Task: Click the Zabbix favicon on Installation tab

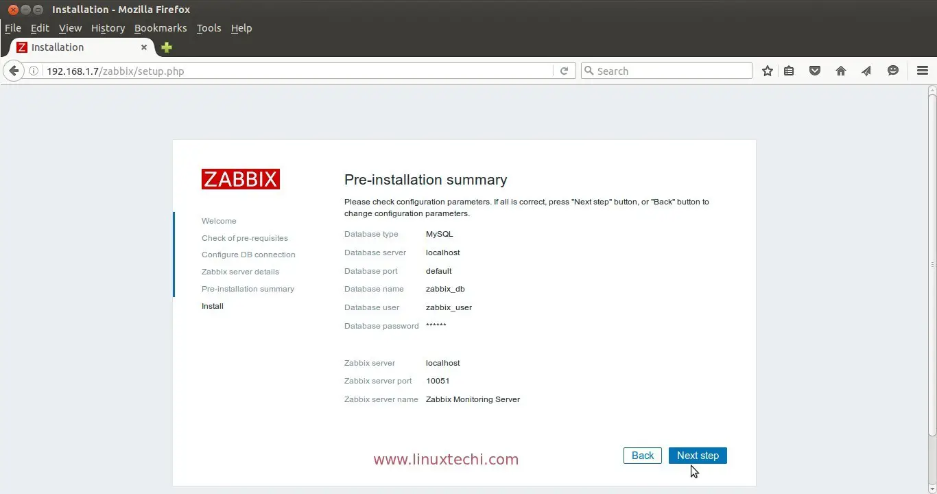Action: [22, 47]
